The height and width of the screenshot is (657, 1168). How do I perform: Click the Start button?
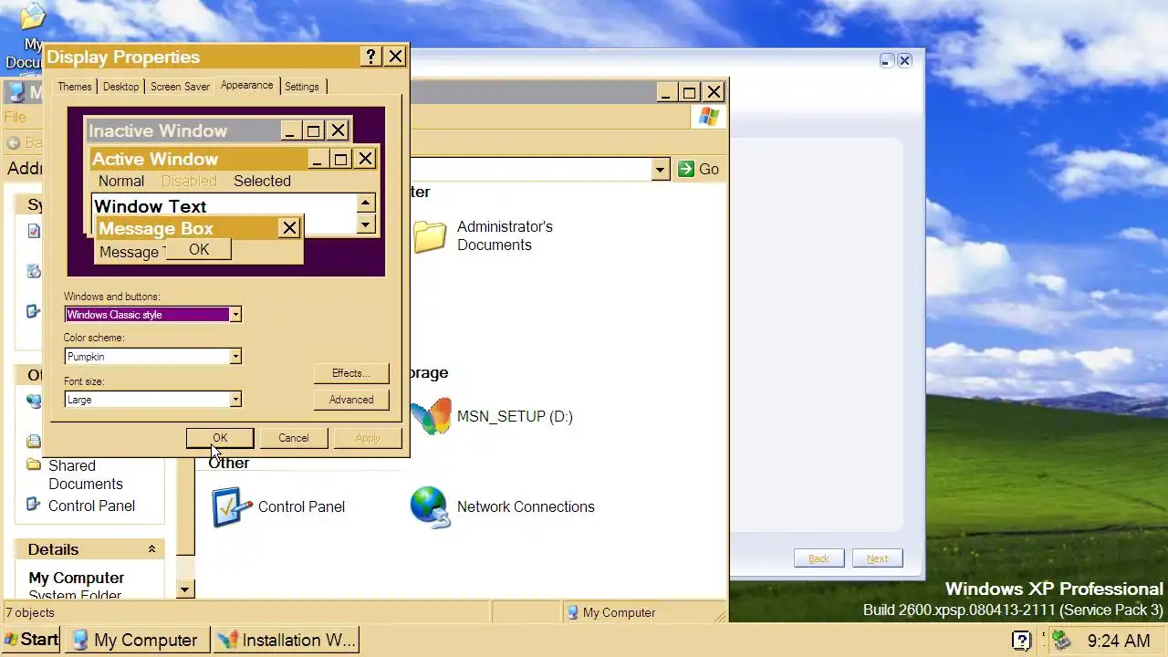(x=32, y=640)
